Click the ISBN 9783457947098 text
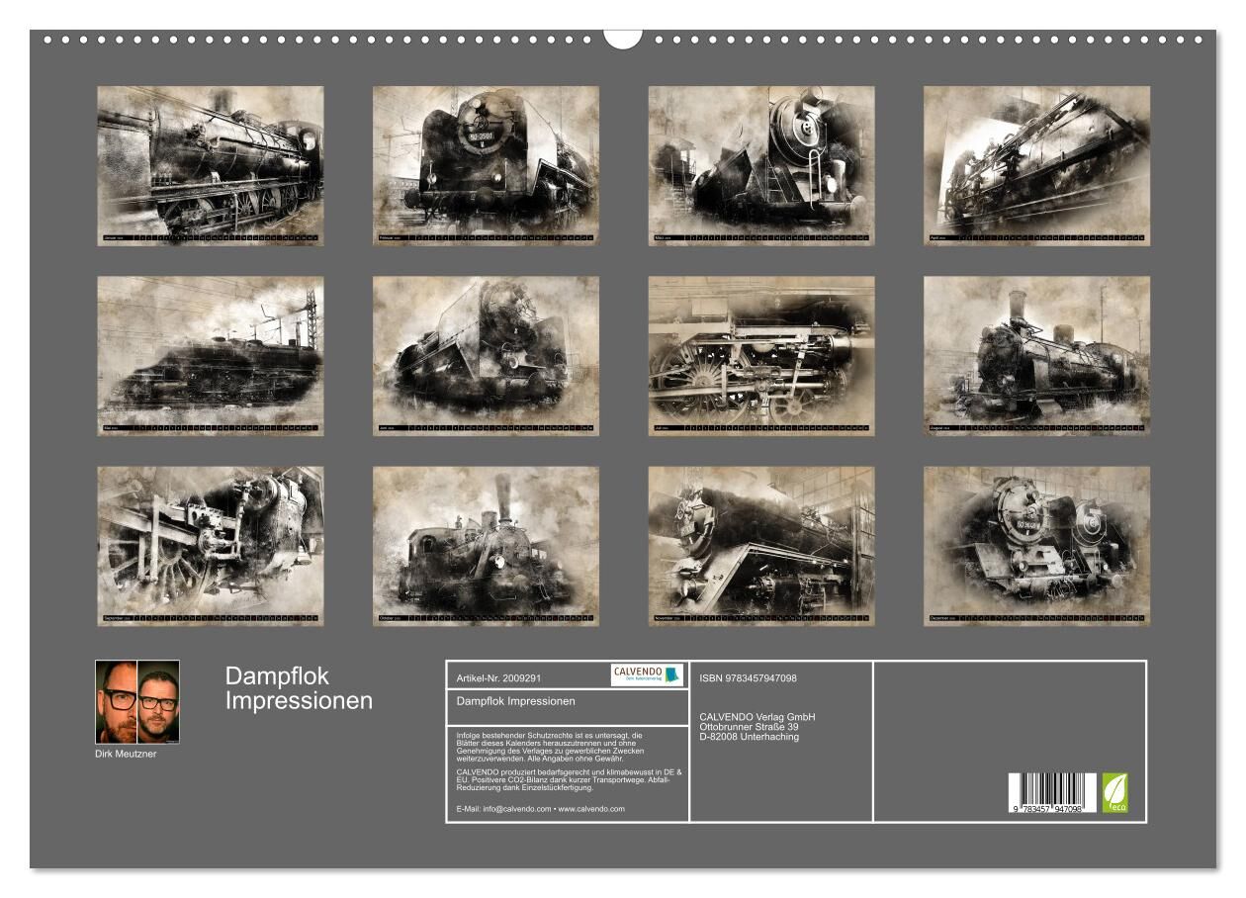Screen dimensions: 1246x898 (x=748, y=678)
